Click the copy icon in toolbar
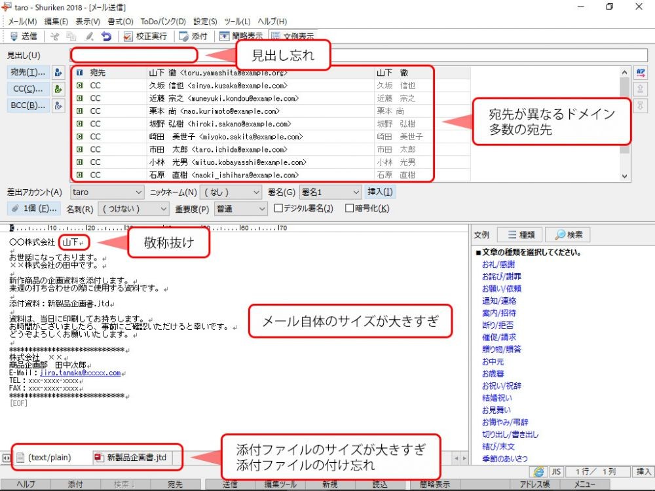The width and height of the screenshot is (655, 491). [x=71, y=36]
